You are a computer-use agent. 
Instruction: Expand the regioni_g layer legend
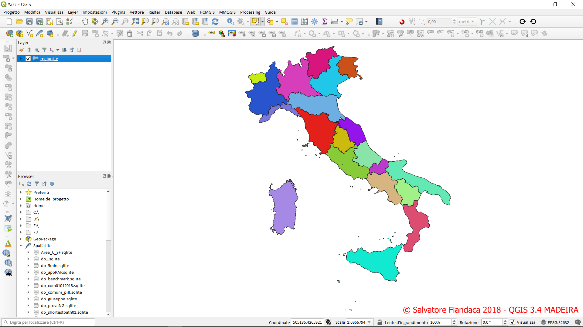21,58
